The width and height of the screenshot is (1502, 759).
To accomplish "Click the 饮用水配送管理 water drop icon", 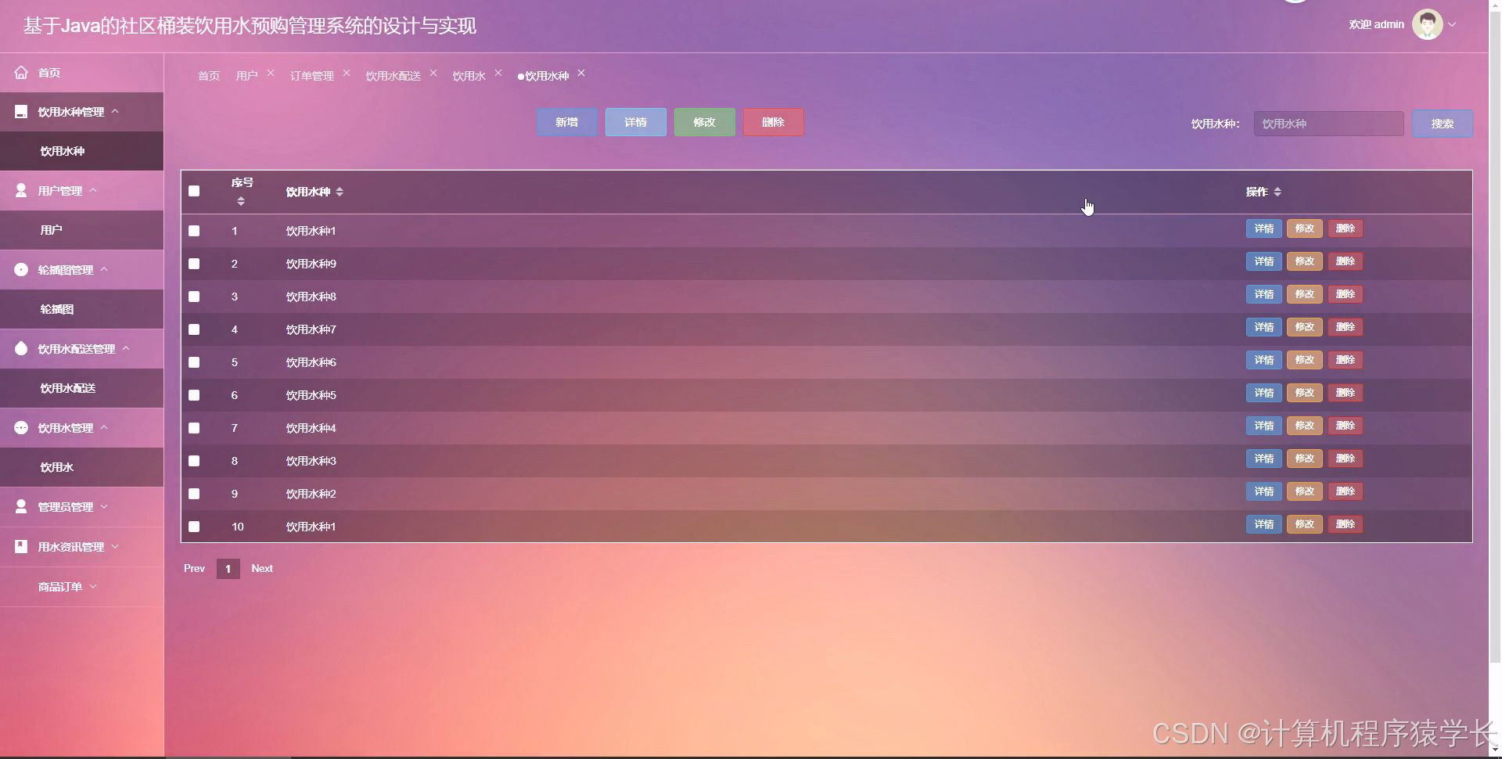I will click(21, 348).
